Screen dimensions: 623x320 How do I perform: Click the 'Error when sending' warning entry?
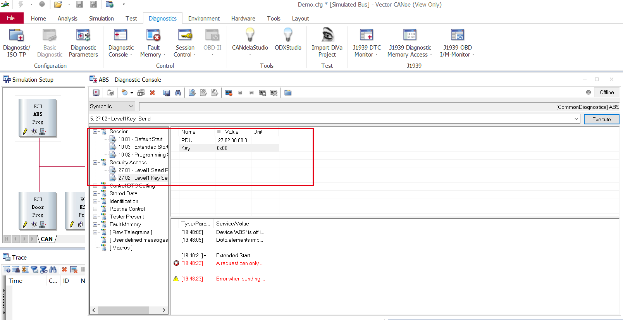click(x=240, y=279)
